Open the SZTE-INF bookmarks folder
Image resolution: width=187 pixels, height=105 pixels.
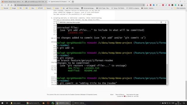(39, 8)
